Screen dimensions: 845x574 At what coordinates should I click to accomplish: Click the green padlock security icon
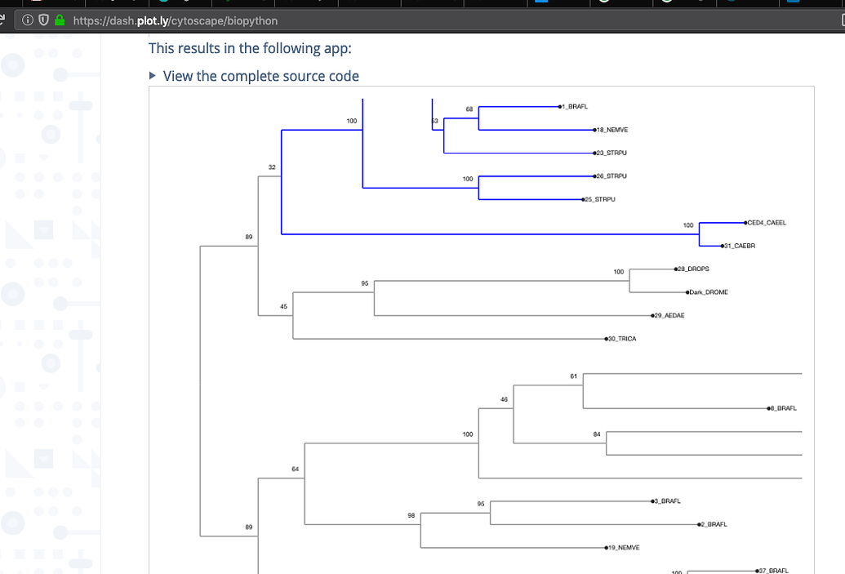[59, 20]
